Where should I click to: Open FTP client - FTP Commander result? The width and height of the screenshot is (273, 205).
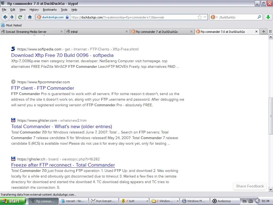point(43,88)
